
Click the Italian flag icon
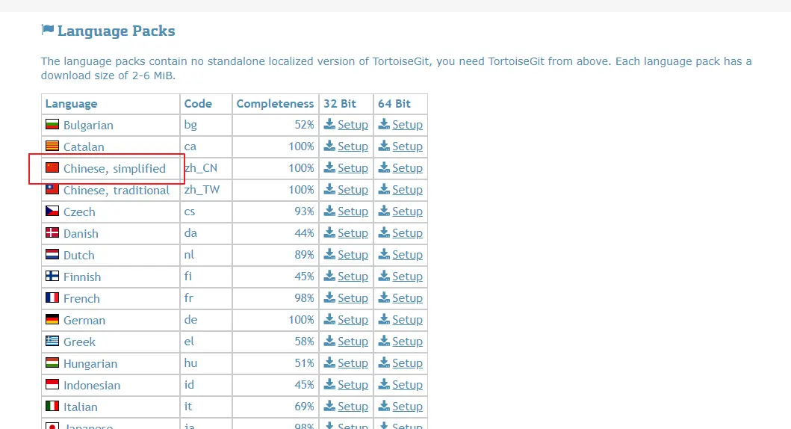pos(52,407)
